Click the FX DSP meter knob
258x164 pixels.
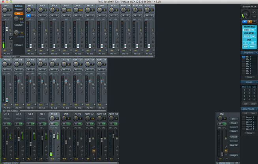point(245,14)
